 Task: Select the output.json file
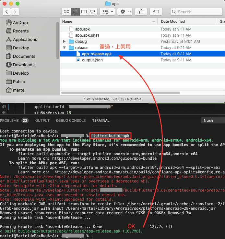[x=143, y=60]
